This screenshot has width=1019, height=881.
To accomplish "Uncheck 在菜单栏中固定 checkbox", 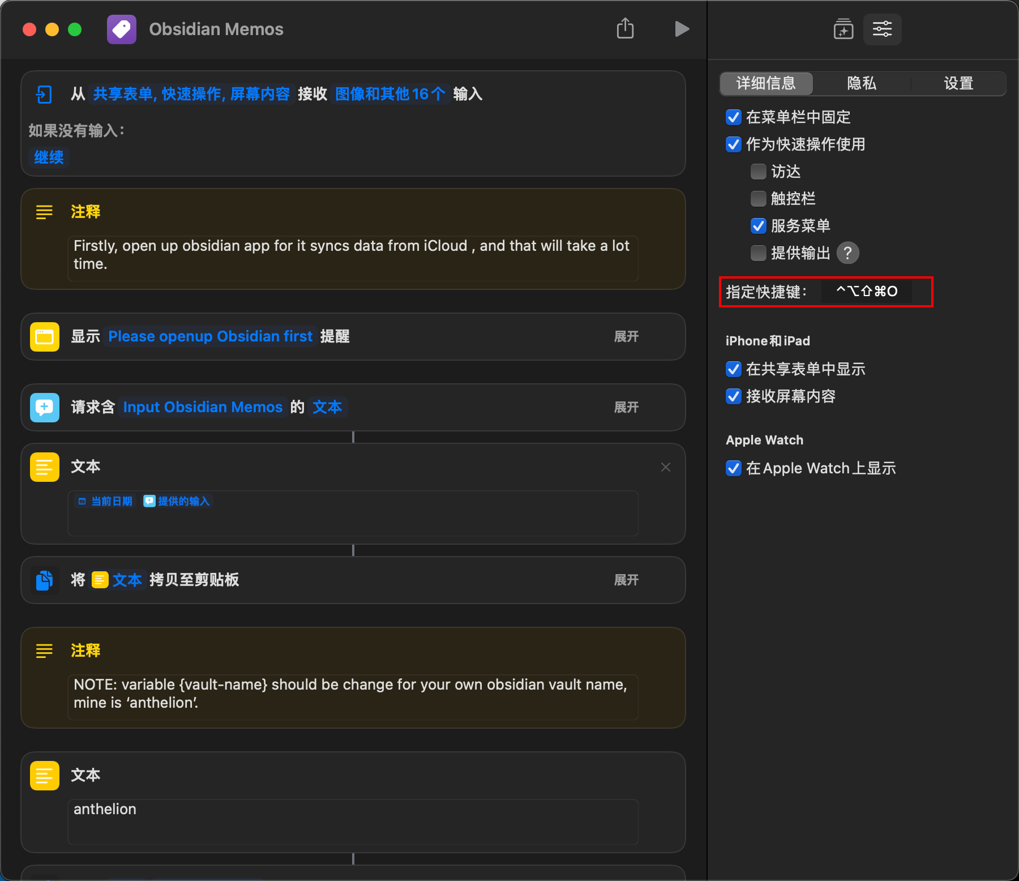I will click(x=734, y=117).
